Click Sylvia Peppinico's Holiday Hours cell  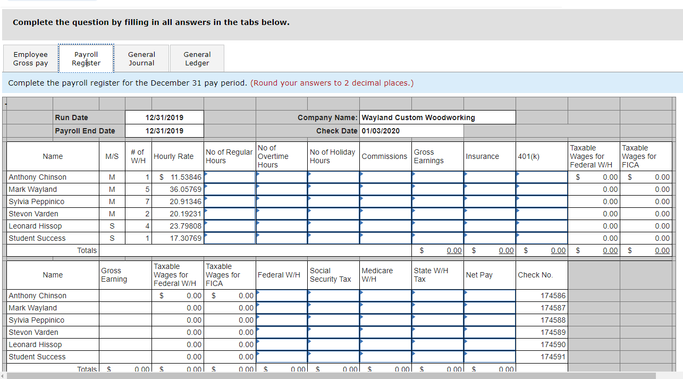tap(332, 201)
